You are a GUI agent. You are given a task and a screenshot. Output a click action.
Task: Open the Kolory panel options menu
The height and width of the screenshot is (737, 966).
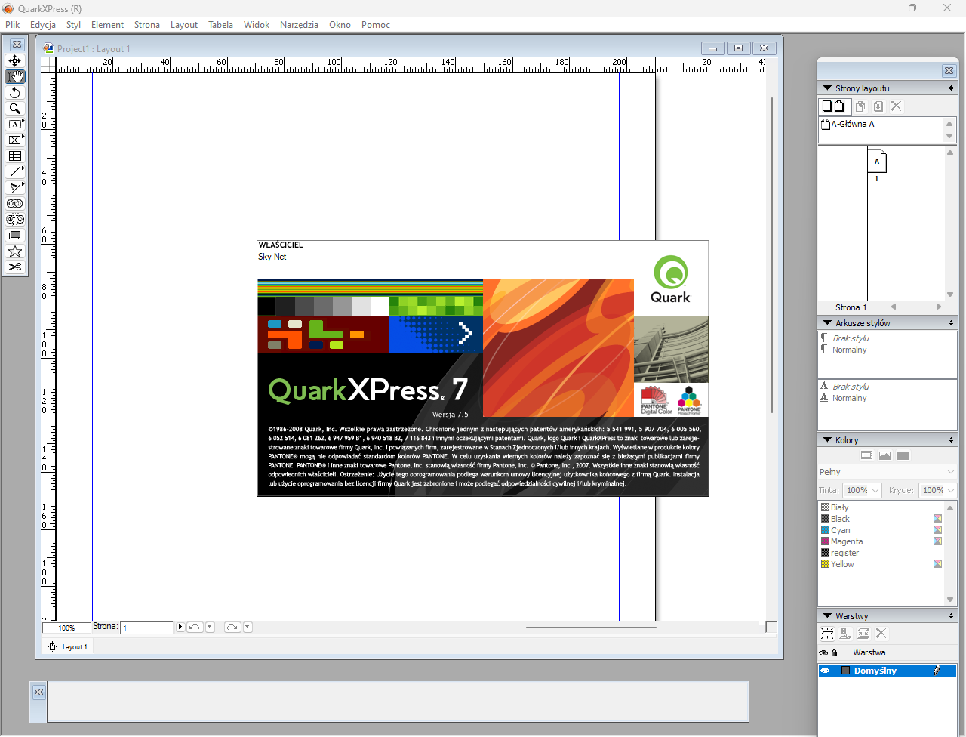[951, 440]
